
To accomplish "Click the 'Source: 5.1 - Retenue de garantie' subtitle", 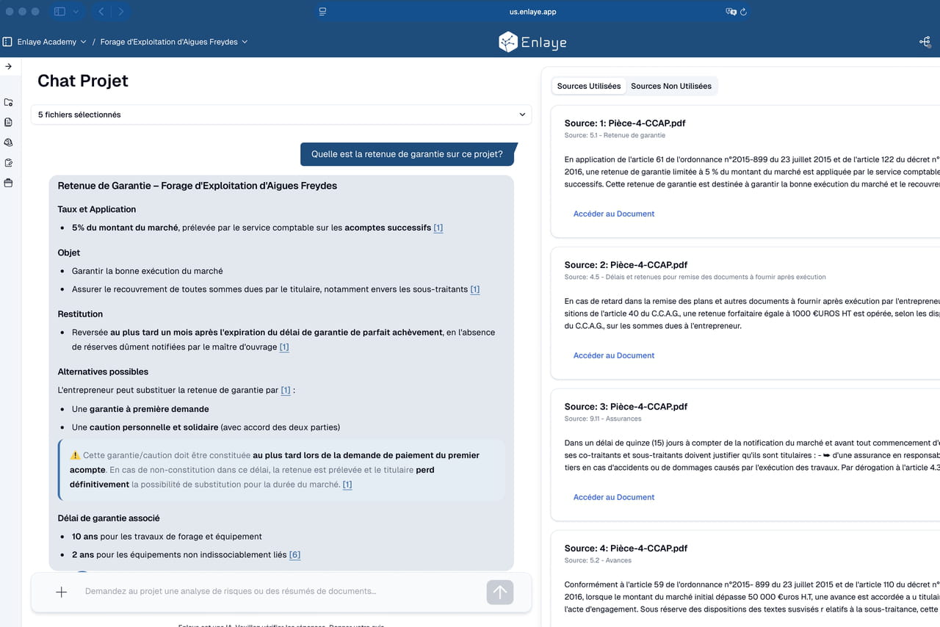I will [x=615, y=135].
